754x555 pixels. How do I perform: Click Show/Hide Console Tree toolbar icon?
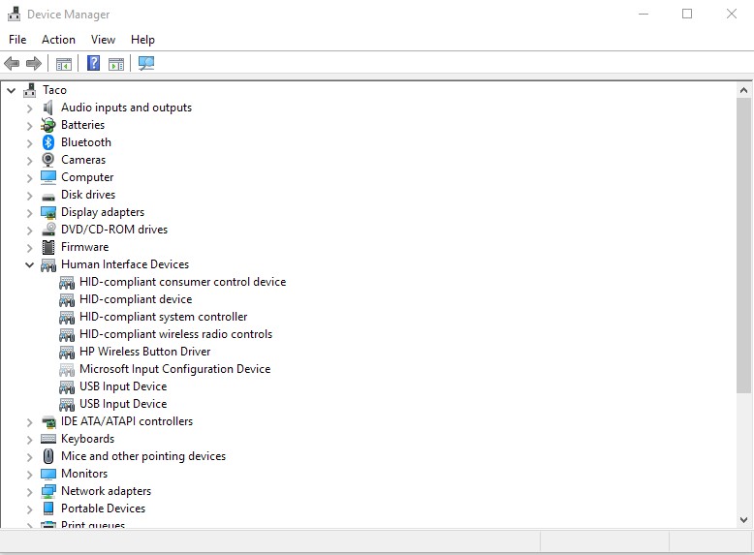click(x=64, y=64)
